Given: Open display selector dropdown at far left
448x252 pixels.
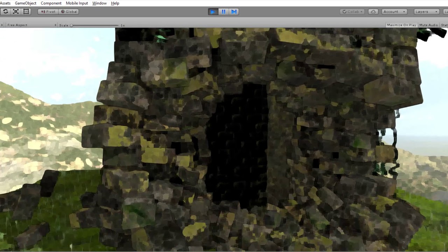Looking at the screenshot, I should pyautogui.click(x=2, y=25).
